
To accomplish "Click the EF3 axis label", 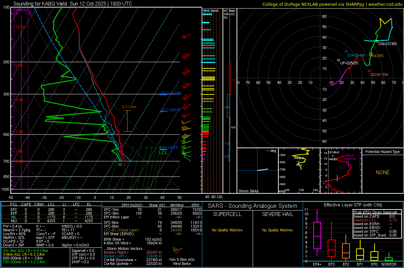I will click(331, 264).
